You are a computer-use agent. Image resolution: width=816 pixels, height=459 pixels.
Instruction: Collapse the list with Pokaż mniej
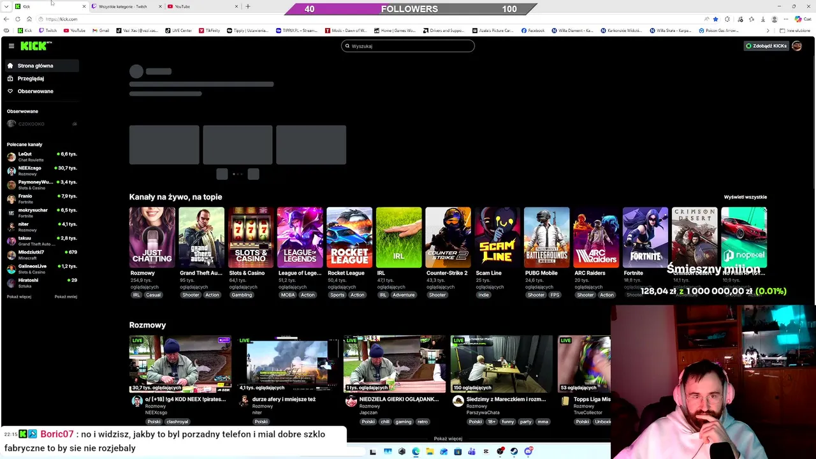[66, 297]
